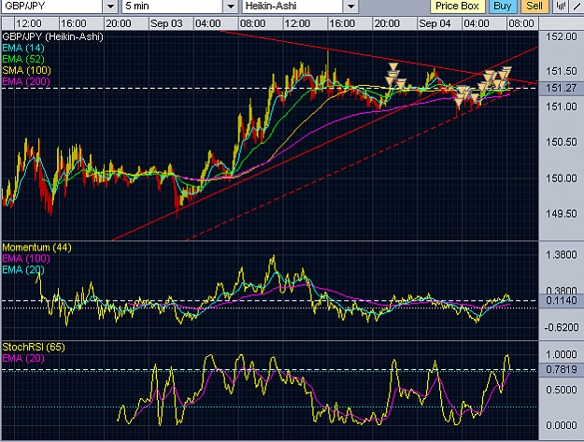Click the Sep 03 date on time axis

point(166,23)
